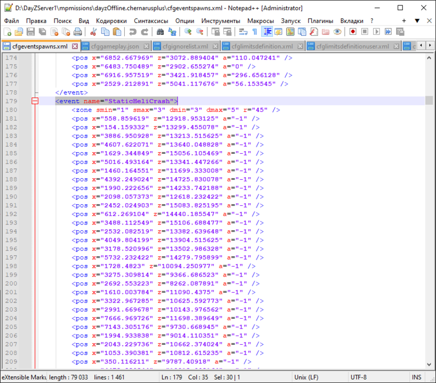Screen dimensions: 436x383
Task: Open the Плагины menu
Action: coord(320,21)
